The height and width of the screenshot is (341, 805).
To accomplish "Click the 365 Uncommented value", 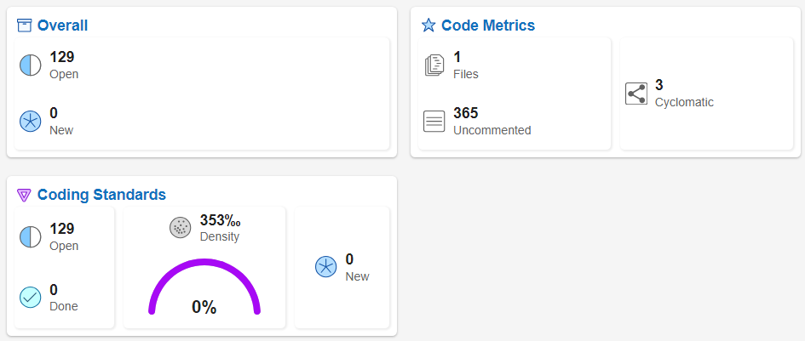I will pos(466,113).
